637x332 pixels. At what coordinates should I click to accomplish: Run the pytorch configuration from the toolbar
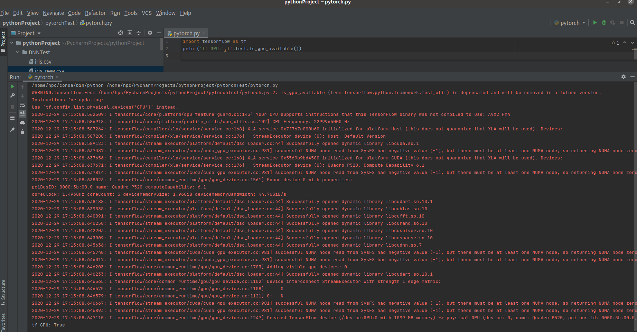click(x=595, y=22)
